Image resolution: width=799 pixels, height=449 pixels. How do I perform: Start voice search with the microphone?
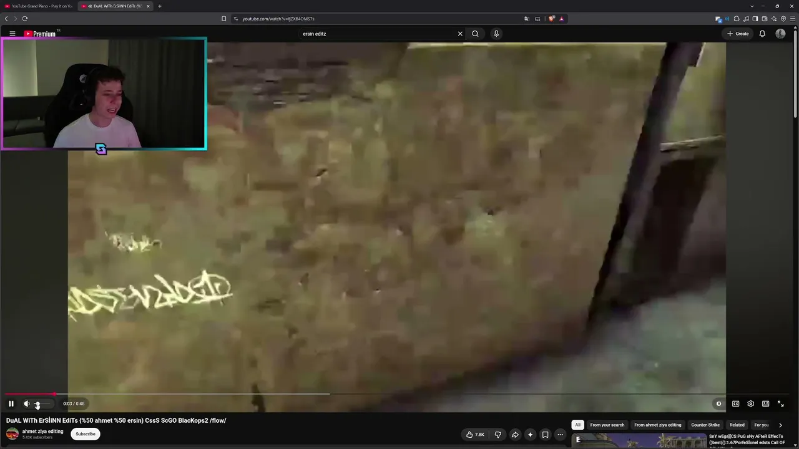pyautogui.click(x=496, y=34)
